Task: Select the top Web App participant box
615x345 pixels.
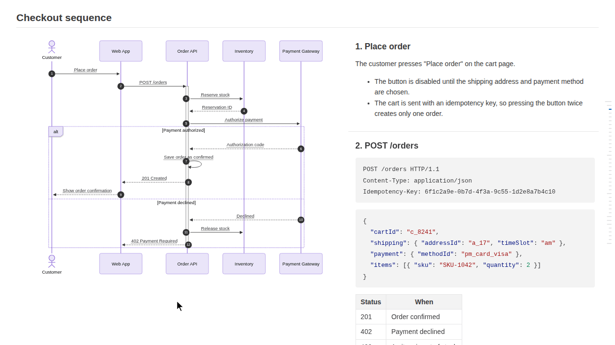Action: coord(121,51)
